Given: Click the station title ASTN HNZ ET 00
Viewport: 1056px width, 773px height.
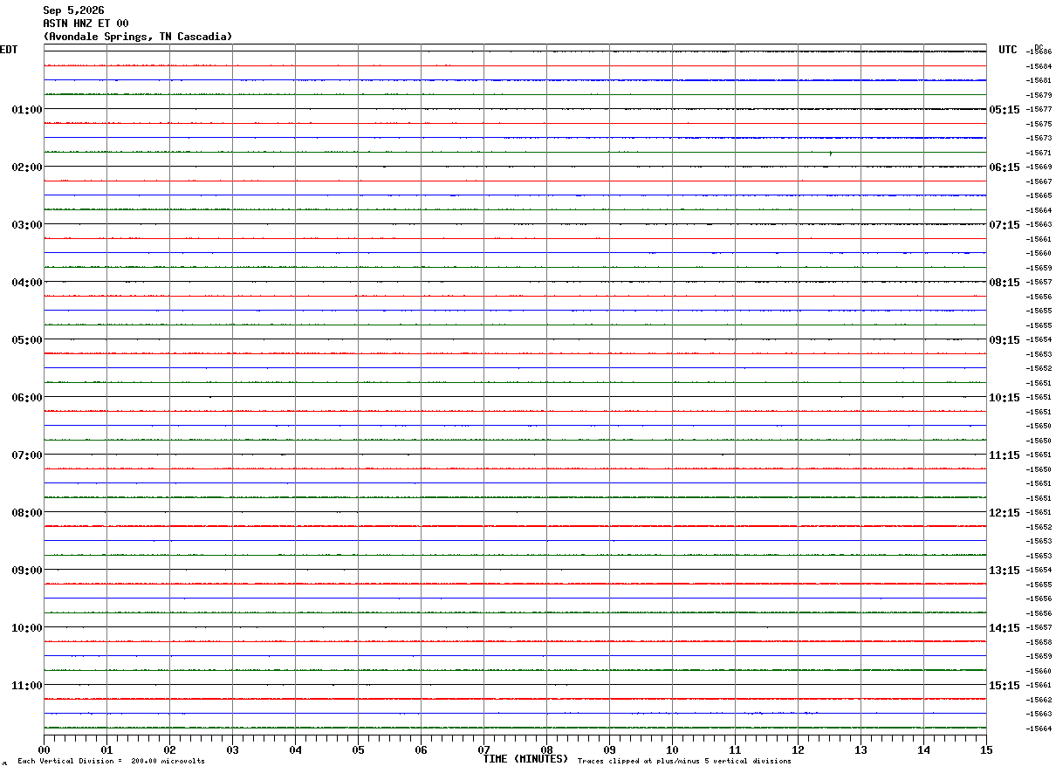Looking at the screenshot, I should pyautogui.click(x=86, y=24).
